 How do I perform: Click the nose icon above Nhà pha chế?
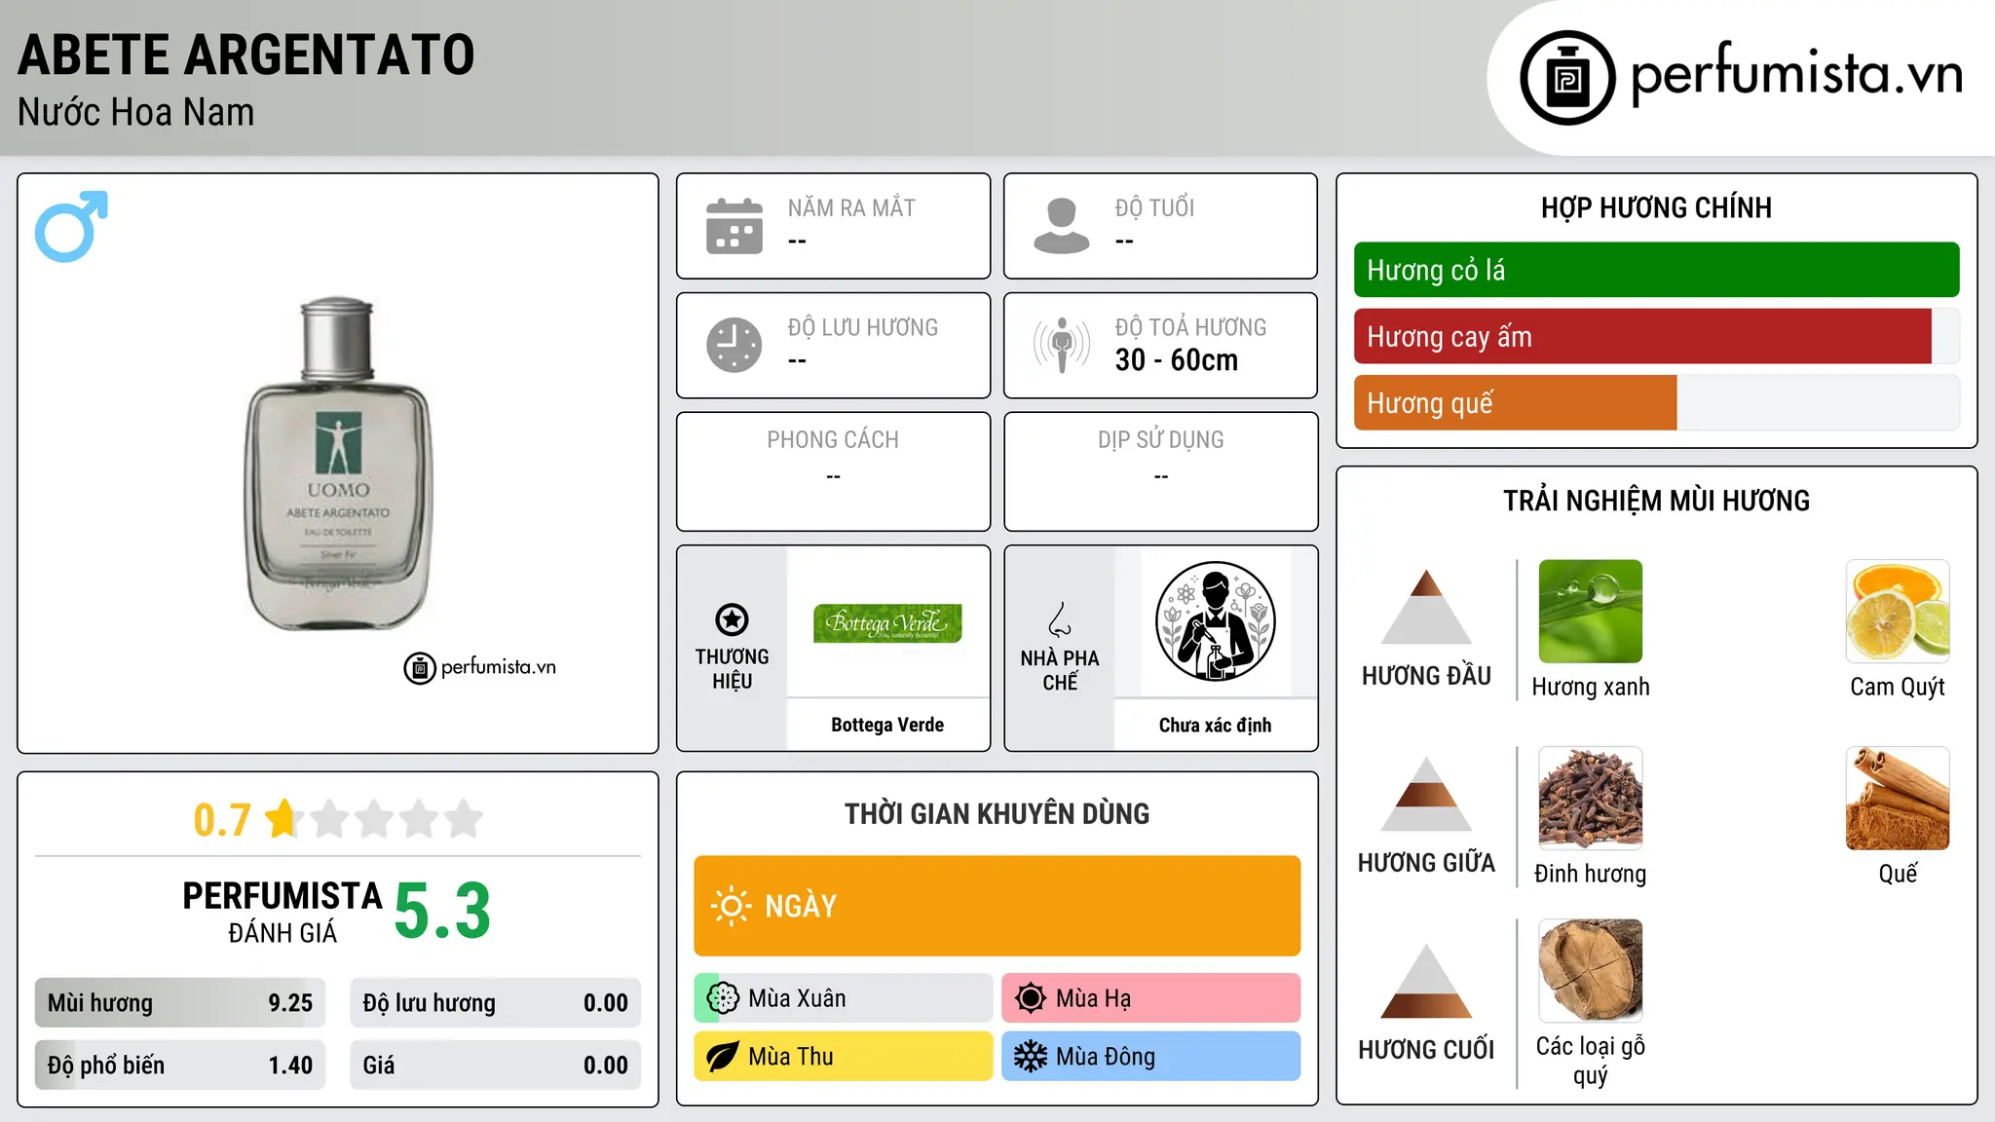[x=1060, y=619]
